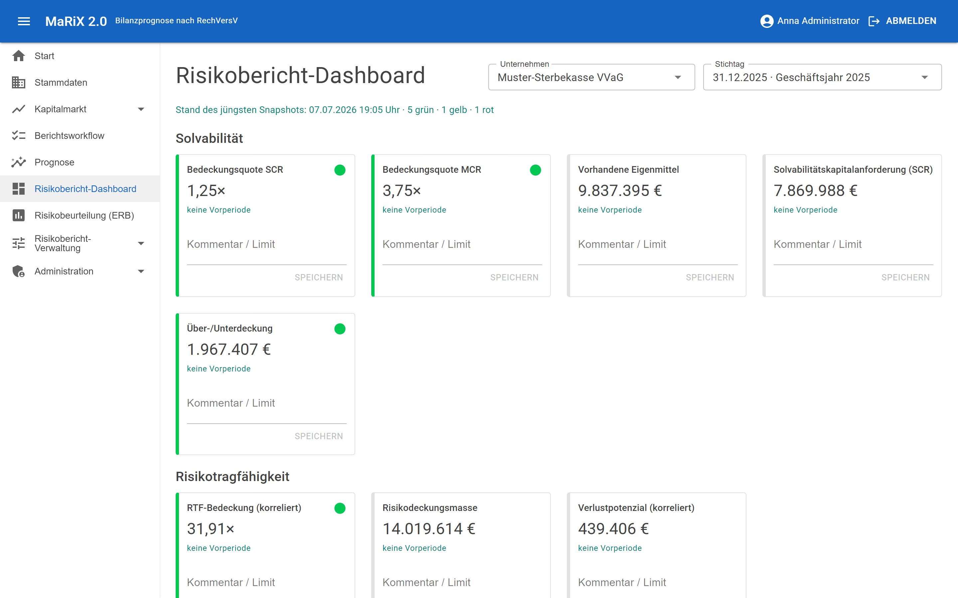Image resolution: width=958 pixels, height=598 pixels.
Task: Click the Risikotragfähigkeit section heading
Action: (233, 477)
